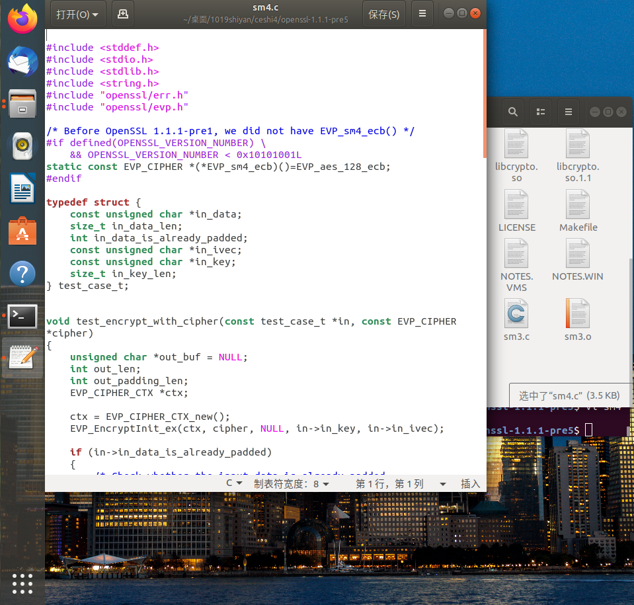Toggle list/grid view in Files window

click(541, 112)
